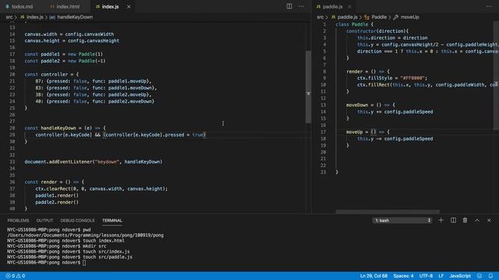Click Ln 29, Col 68 in status bar
The height and width of the screenshot is (280, 499).
373,276
